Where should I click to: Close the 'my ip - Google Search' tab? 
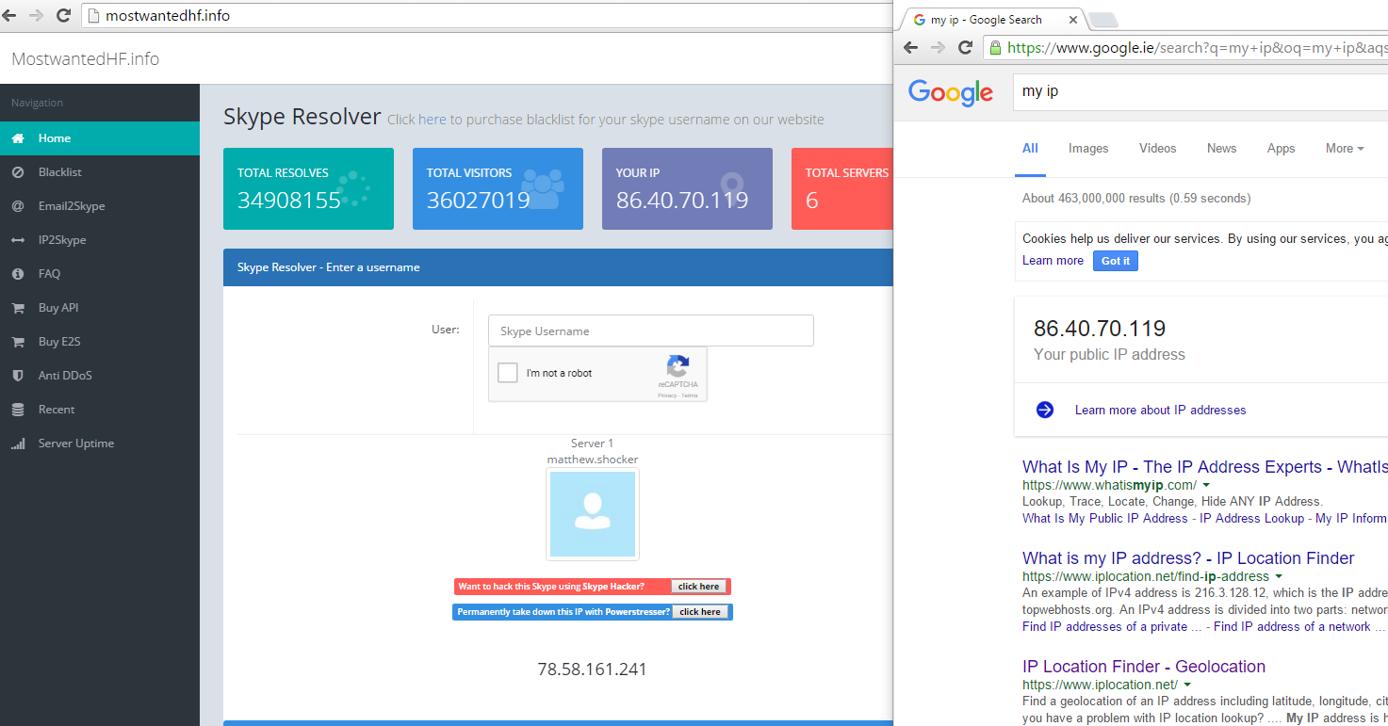[x=1073, y=20]
